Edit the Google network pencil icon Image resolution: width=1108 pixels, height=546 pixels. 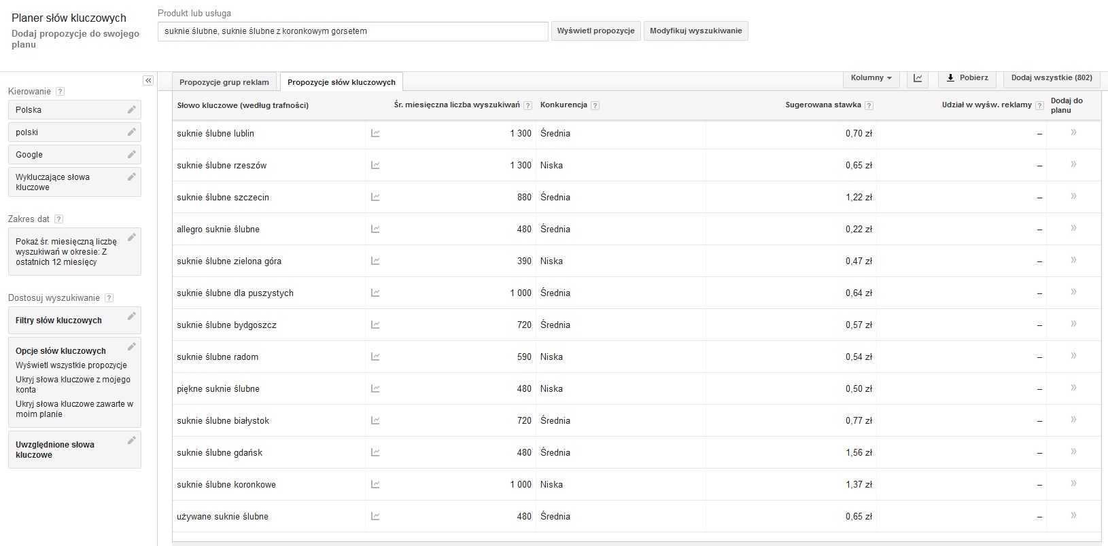pyautogui.click(x=132, y=154)
